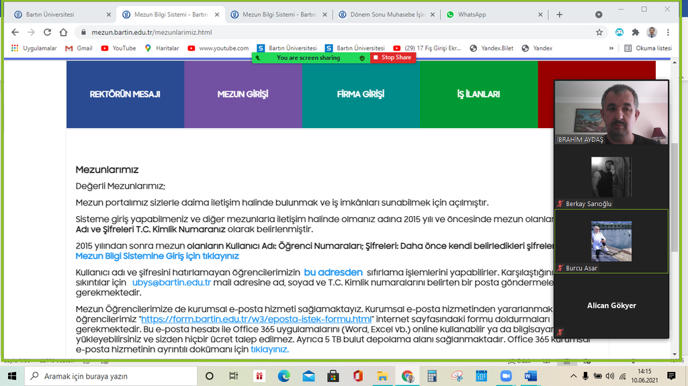View site info lock icon
The width and height of the screenshot is (688, 386).
(83, 32)
